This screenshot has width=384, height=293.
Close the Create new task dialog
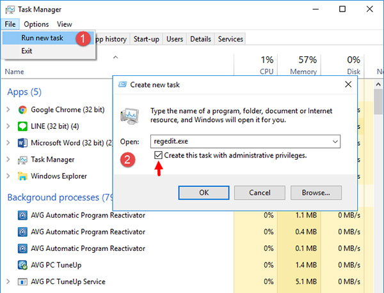[348, 84]
